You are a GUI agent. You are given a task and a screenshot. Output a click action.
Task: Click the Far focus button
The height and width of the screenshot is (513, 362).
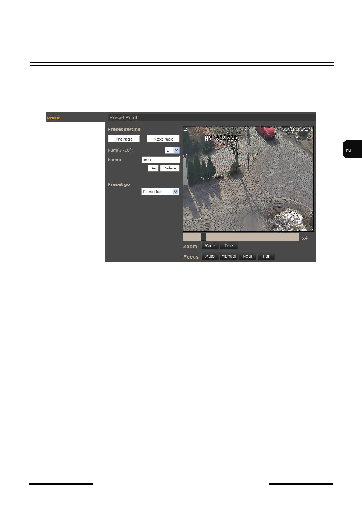click(x=266, y=256)
